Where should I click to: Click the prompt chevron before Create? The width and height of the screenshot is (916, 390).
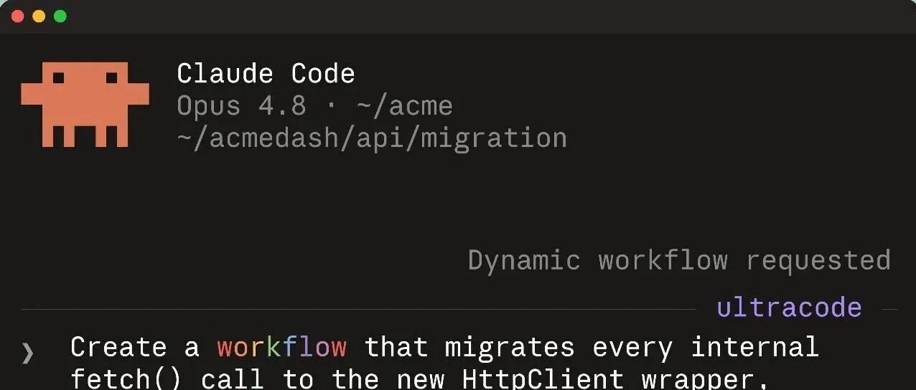pyautogui.click(x=27, y=352)
